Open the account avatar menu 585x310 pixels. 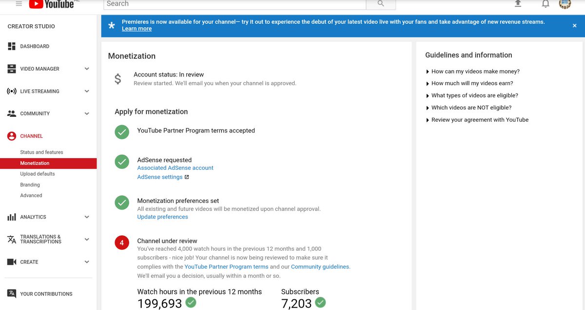pyautogui.click(x=565, y=3)
